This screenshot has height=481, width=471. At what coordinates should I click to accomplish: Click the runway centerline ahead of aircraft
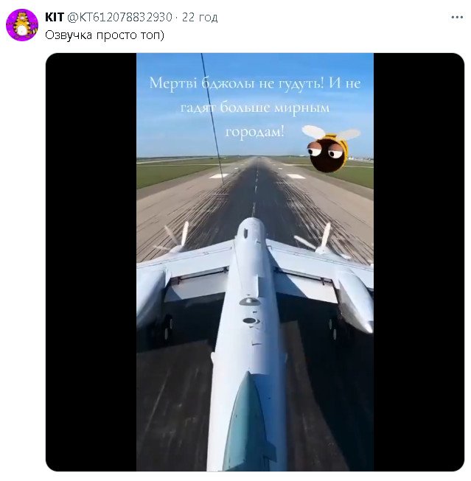tap(255, 184)
